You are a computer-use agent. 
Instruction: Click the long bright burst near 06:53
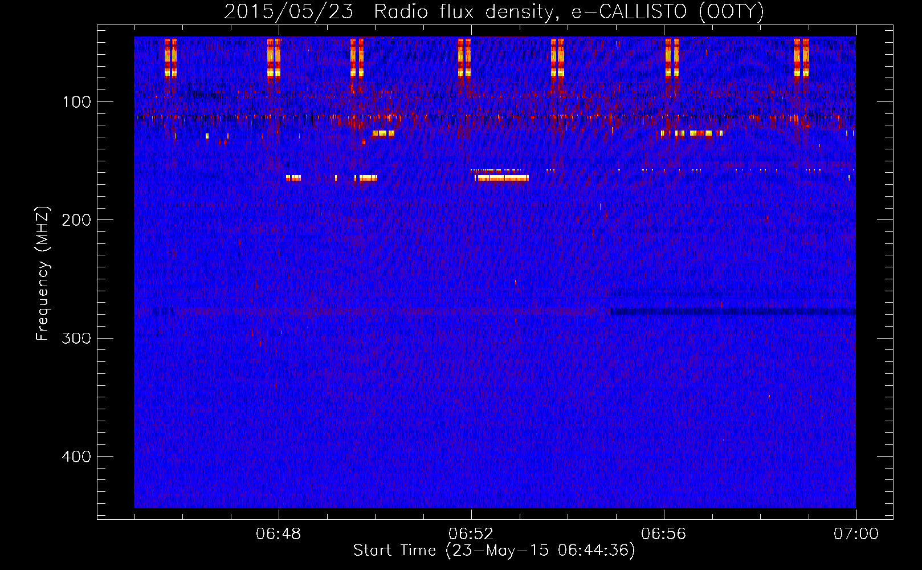502,178
